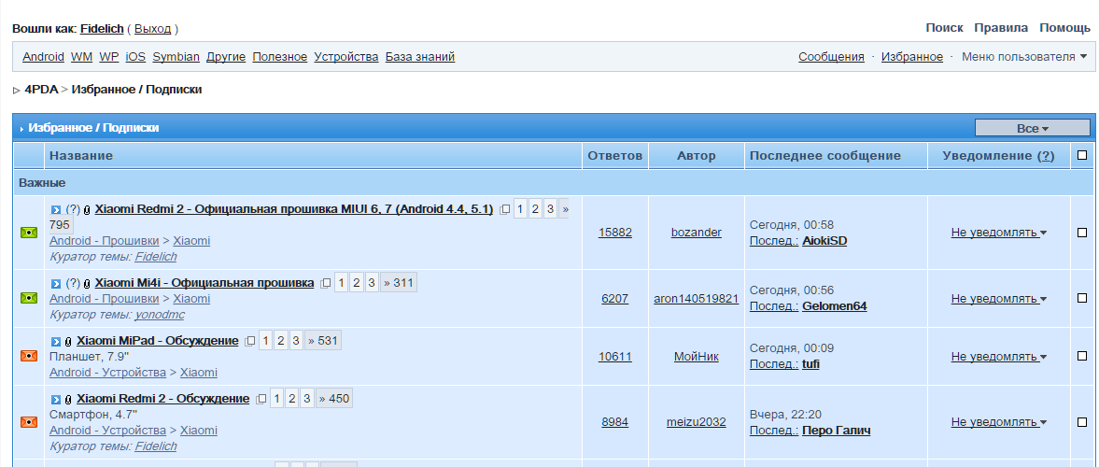Open the Все filter dropdown
This screenshot has height=467, width=1099.
coord(1033,128)
